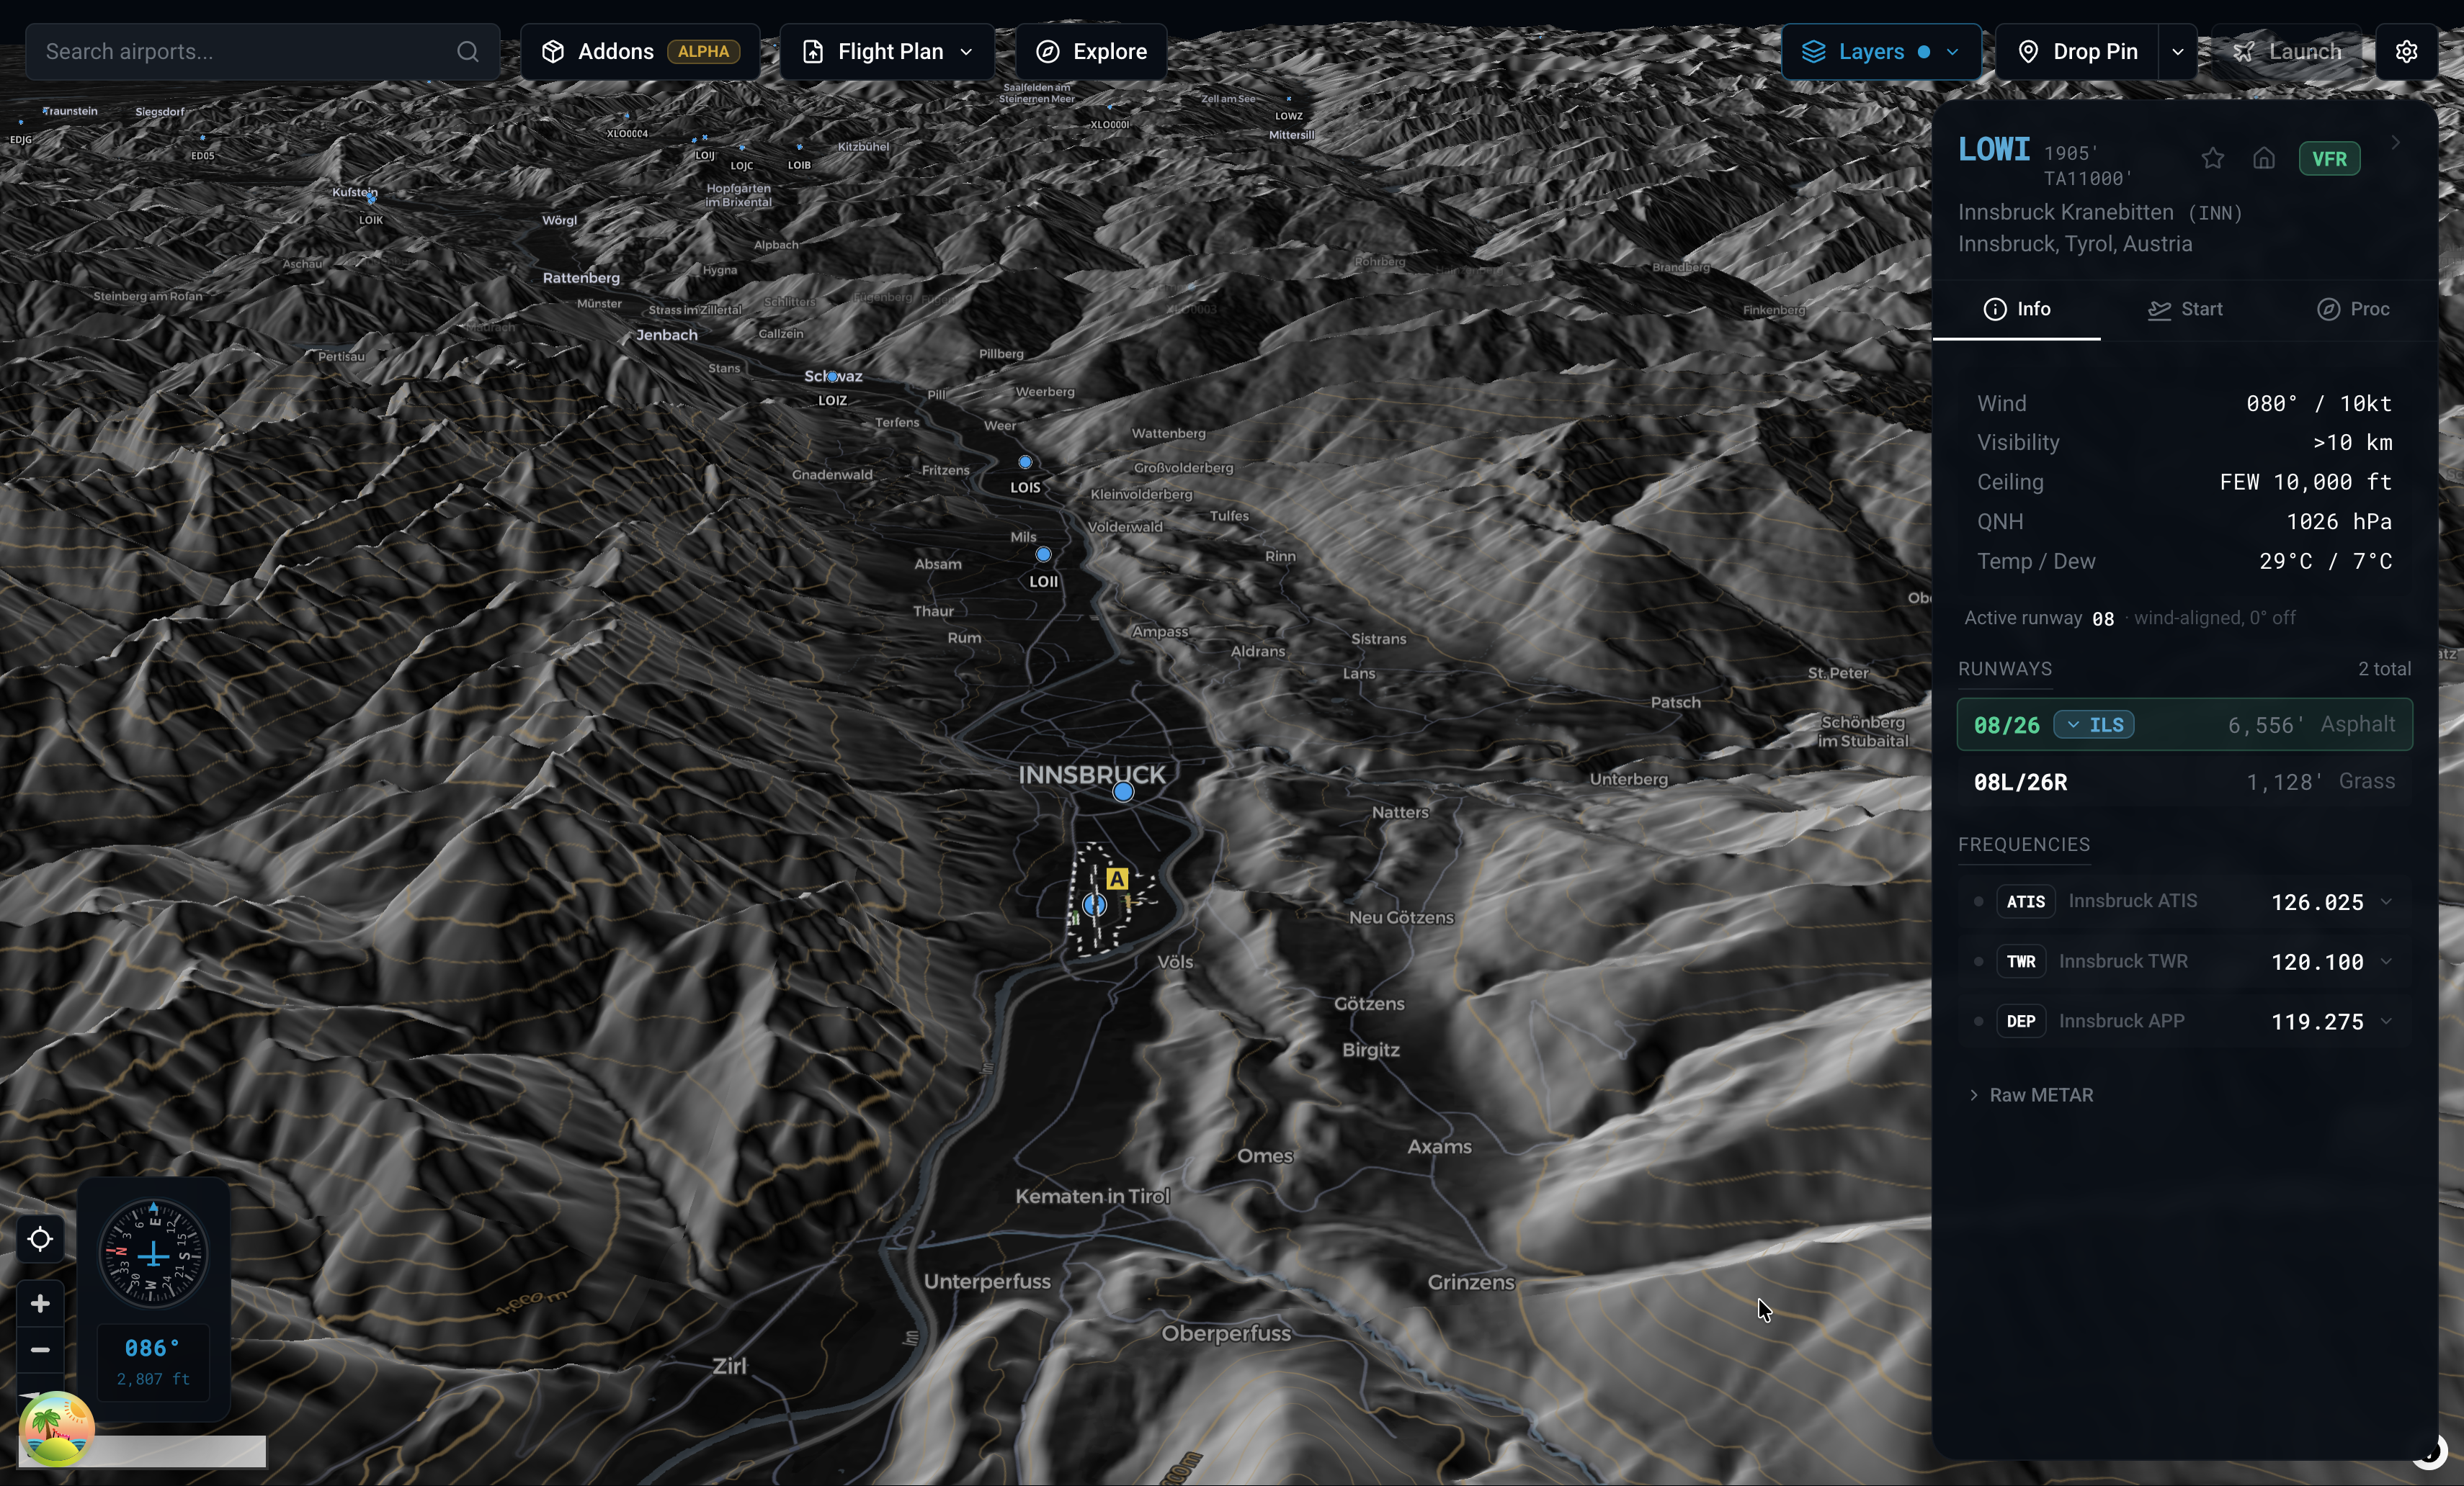This screenshot has width=2464, height=1486.
Task: Open the Explore view
Action: (x=1091, y=52)
